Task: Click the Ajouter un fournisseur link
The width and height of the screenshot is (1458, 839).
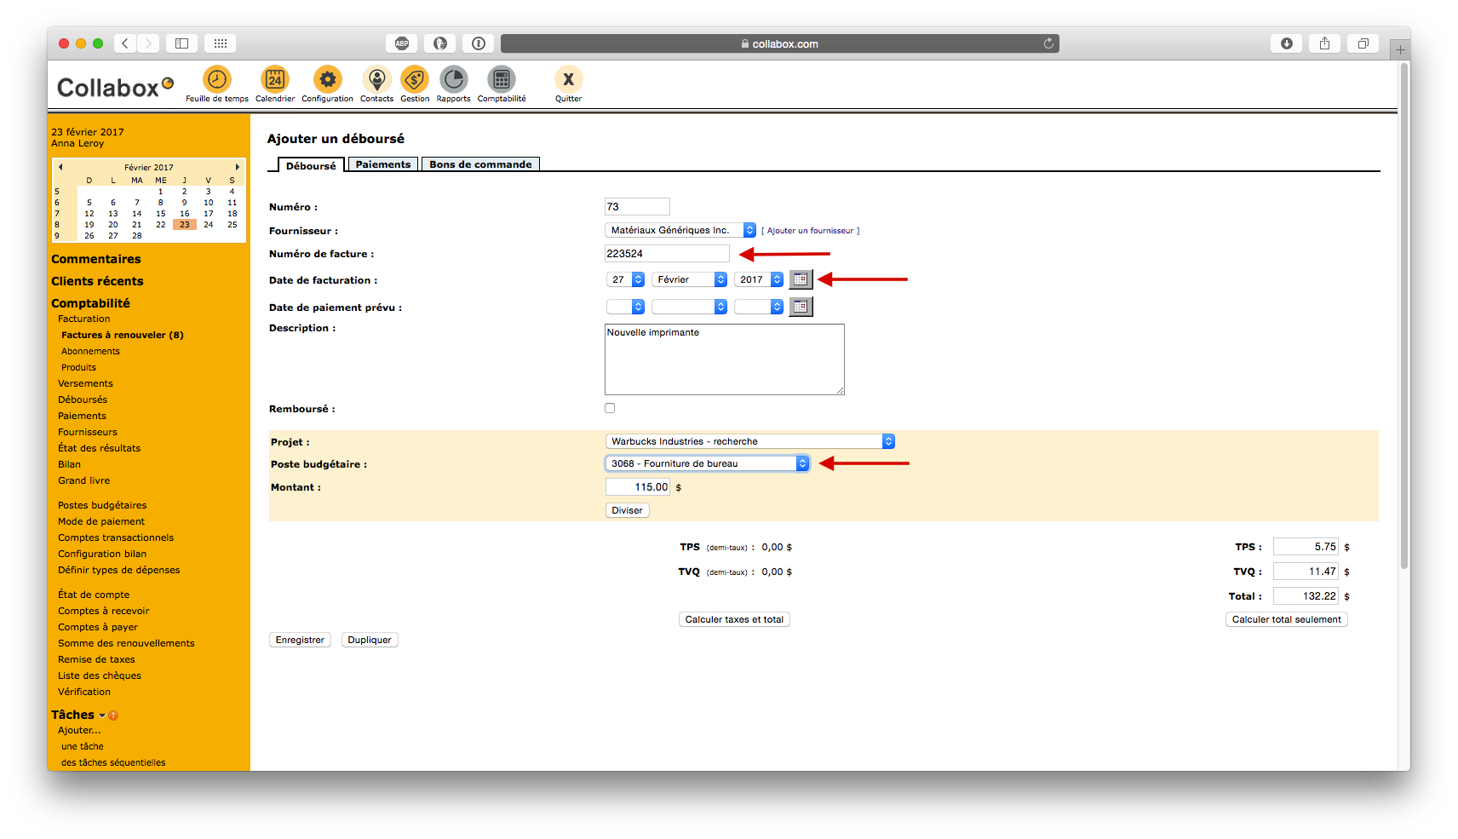Action: 811,230
